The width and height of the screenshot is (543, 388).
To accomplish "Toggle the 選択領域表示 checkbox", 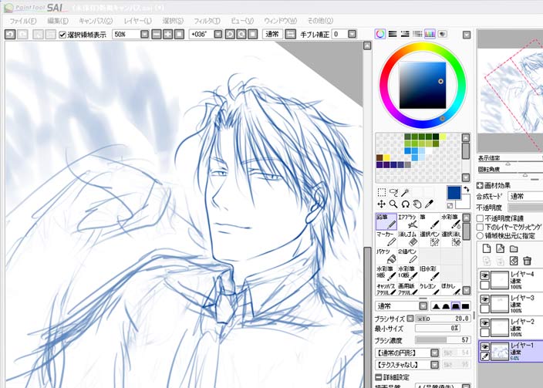I will 63,35.
